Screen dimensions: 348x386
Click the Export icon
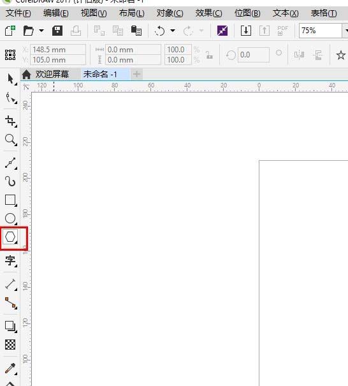click(x=265, y=31)
